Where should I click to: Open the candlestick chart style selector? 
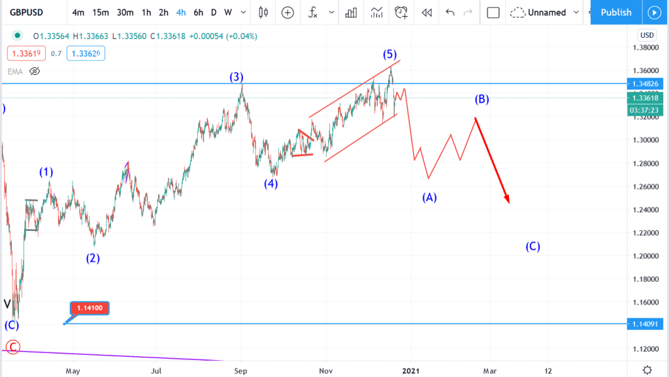pos(263,12)
